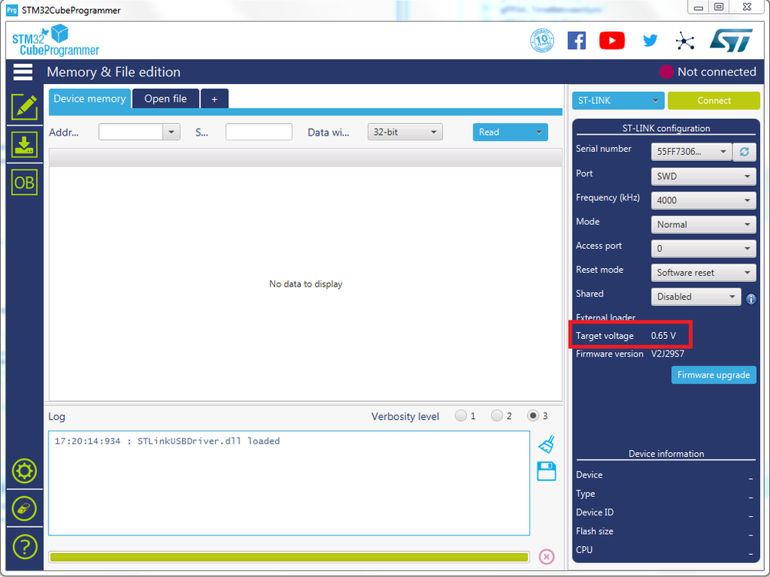This screenshot has height=577, width=770.
Task: Click the Connect button
Action: click(714, 101)
